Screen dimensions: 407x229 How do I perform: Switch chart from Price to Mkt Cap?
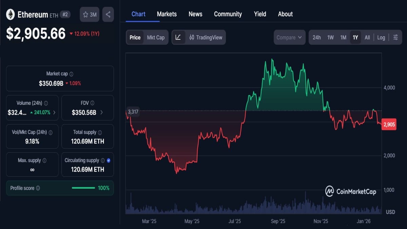click(155, 37)
